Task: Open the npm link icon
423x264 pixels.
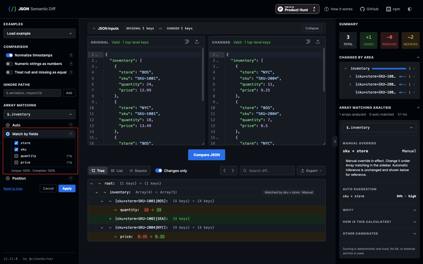Action: coord(389,9)
